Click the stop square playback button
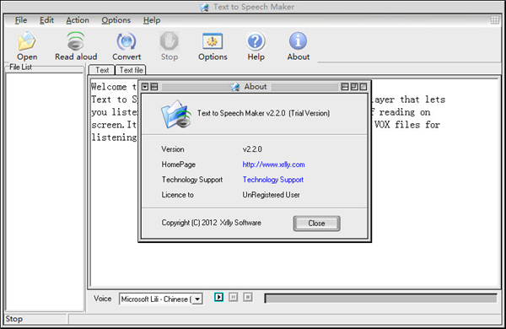The height and width of the screenshot is (329, 506). pos(247,297)
